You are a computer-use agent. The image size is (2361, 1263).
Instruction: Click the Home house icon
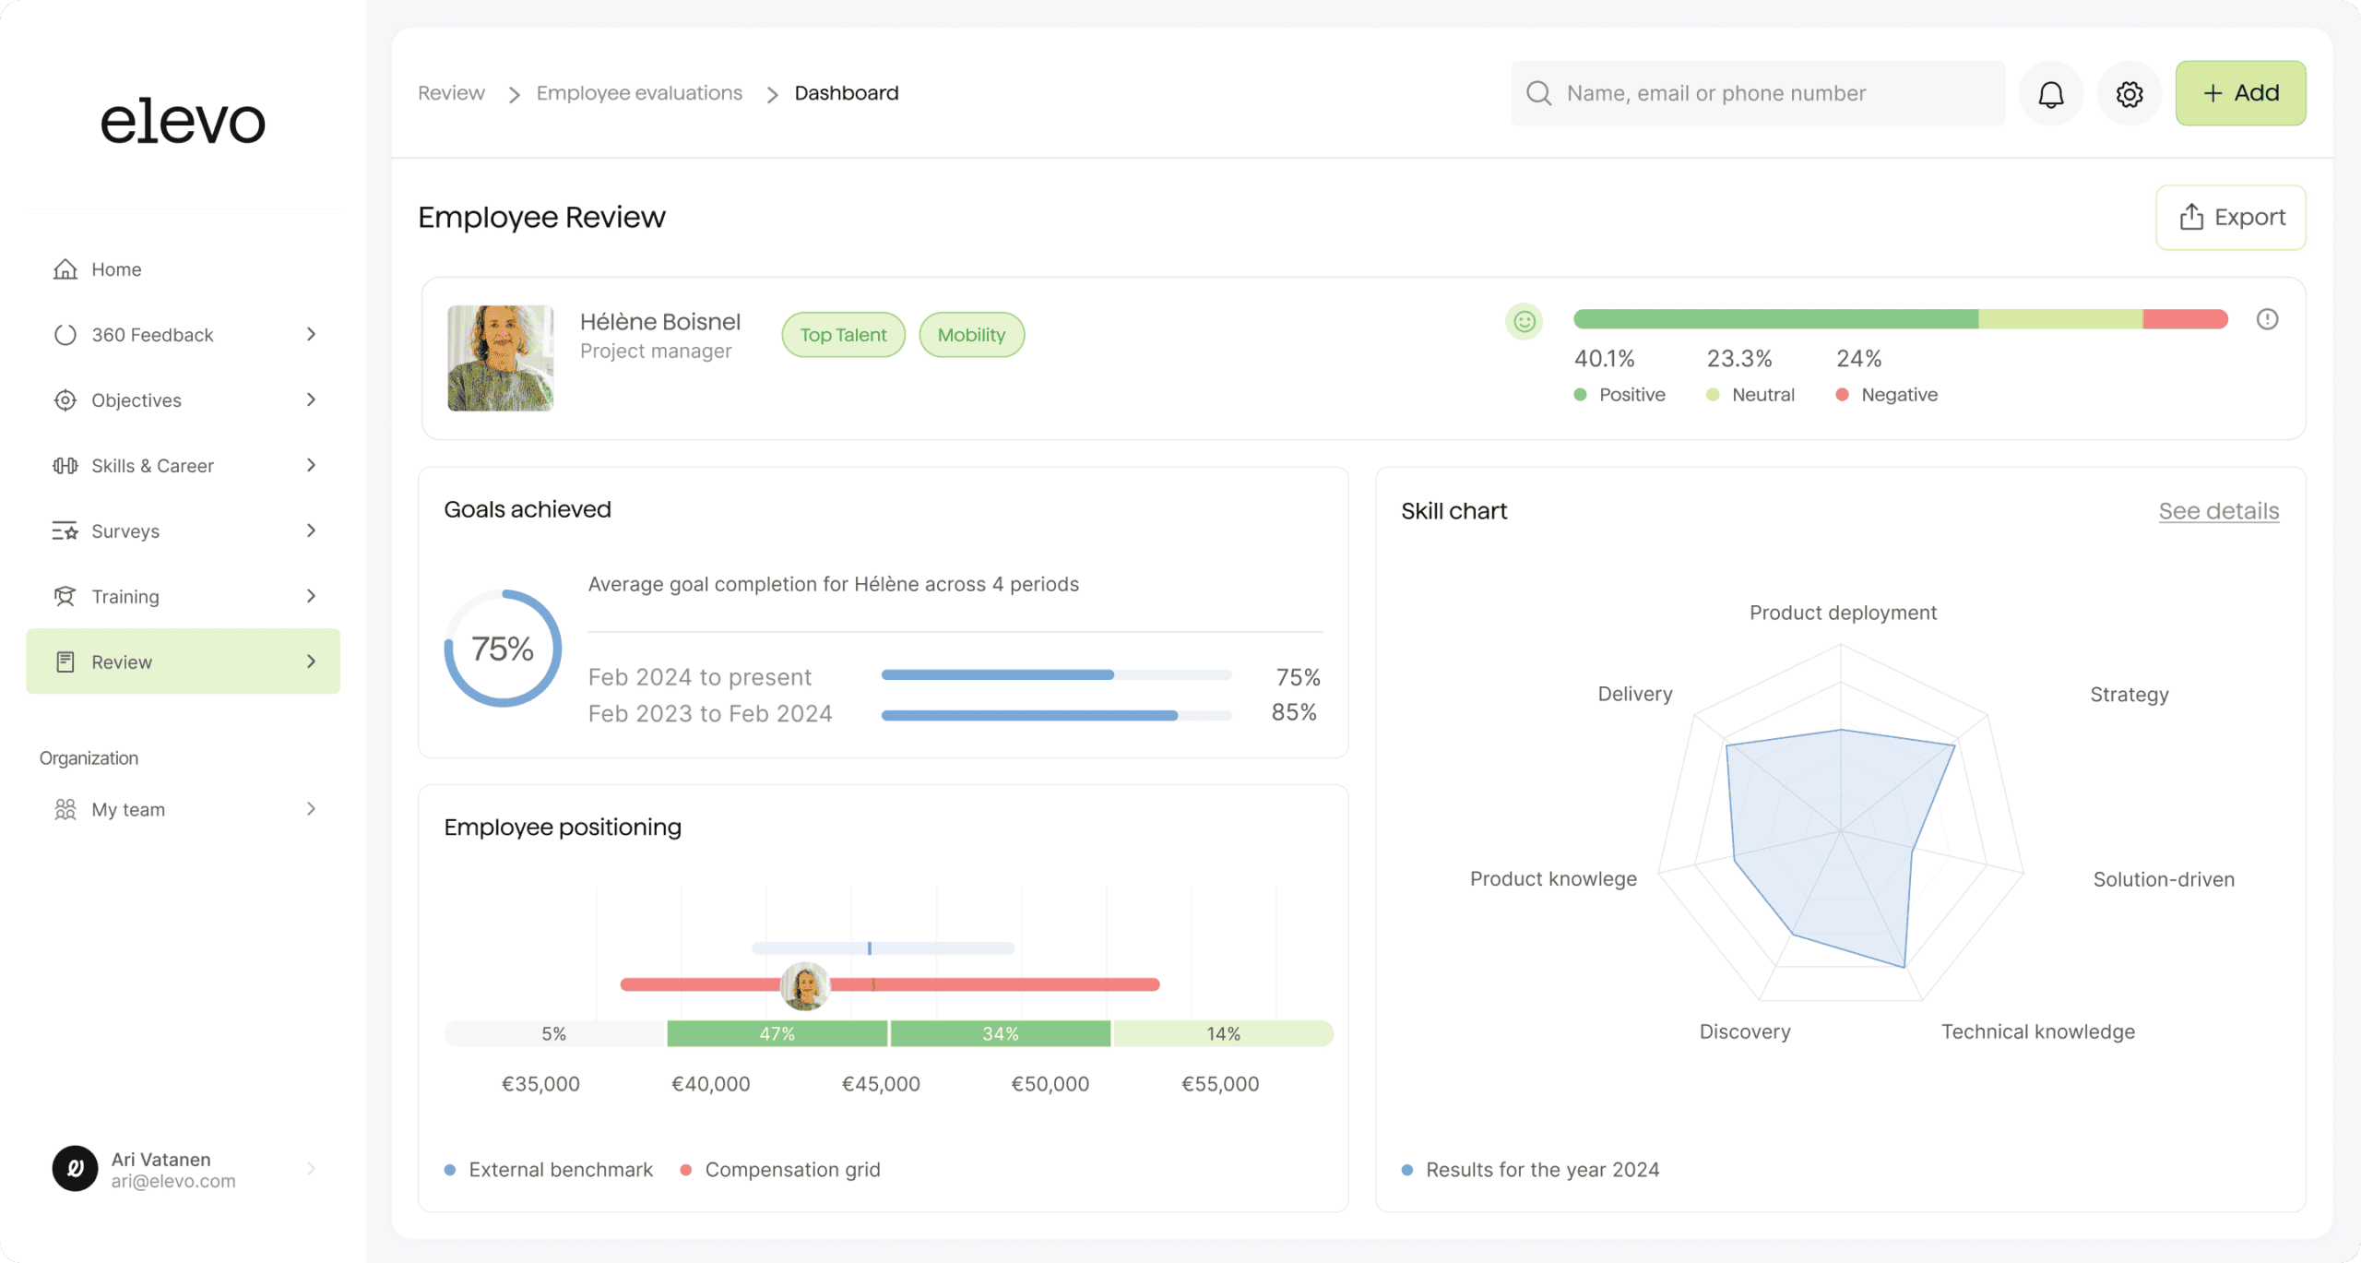click(x=65, y=269)
